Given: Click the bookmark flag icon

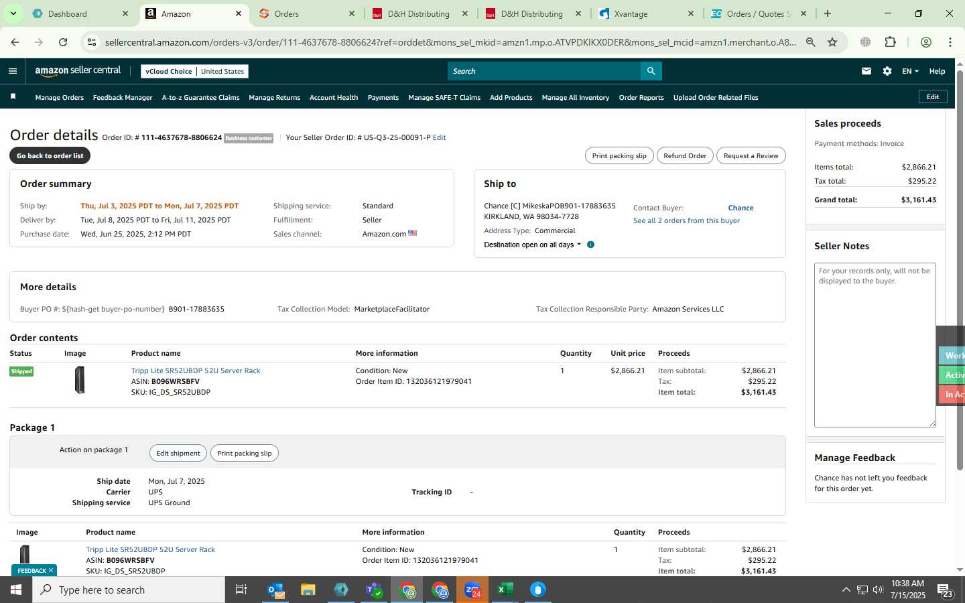Looking at the screenshot, I should point(13,97).
